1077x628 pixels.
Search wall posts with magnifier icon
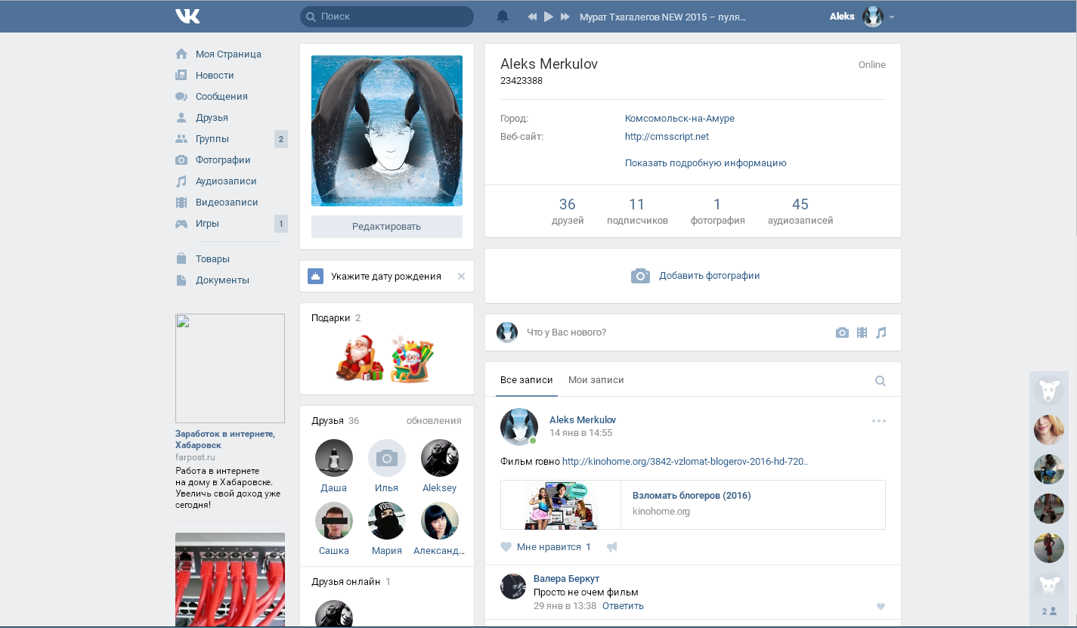click(x=880, y=381)
